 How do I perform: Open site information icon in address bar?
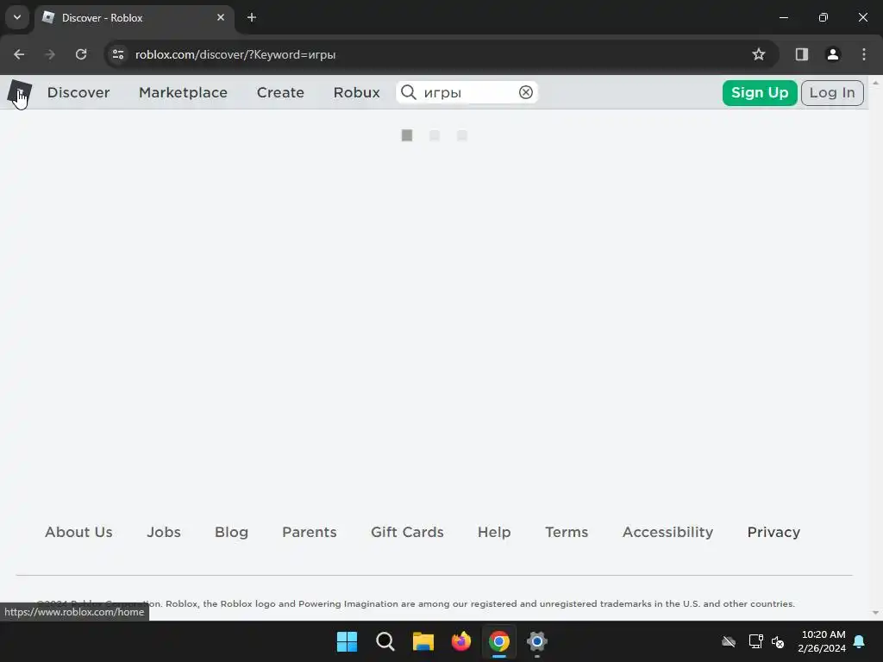click(117, 54)
